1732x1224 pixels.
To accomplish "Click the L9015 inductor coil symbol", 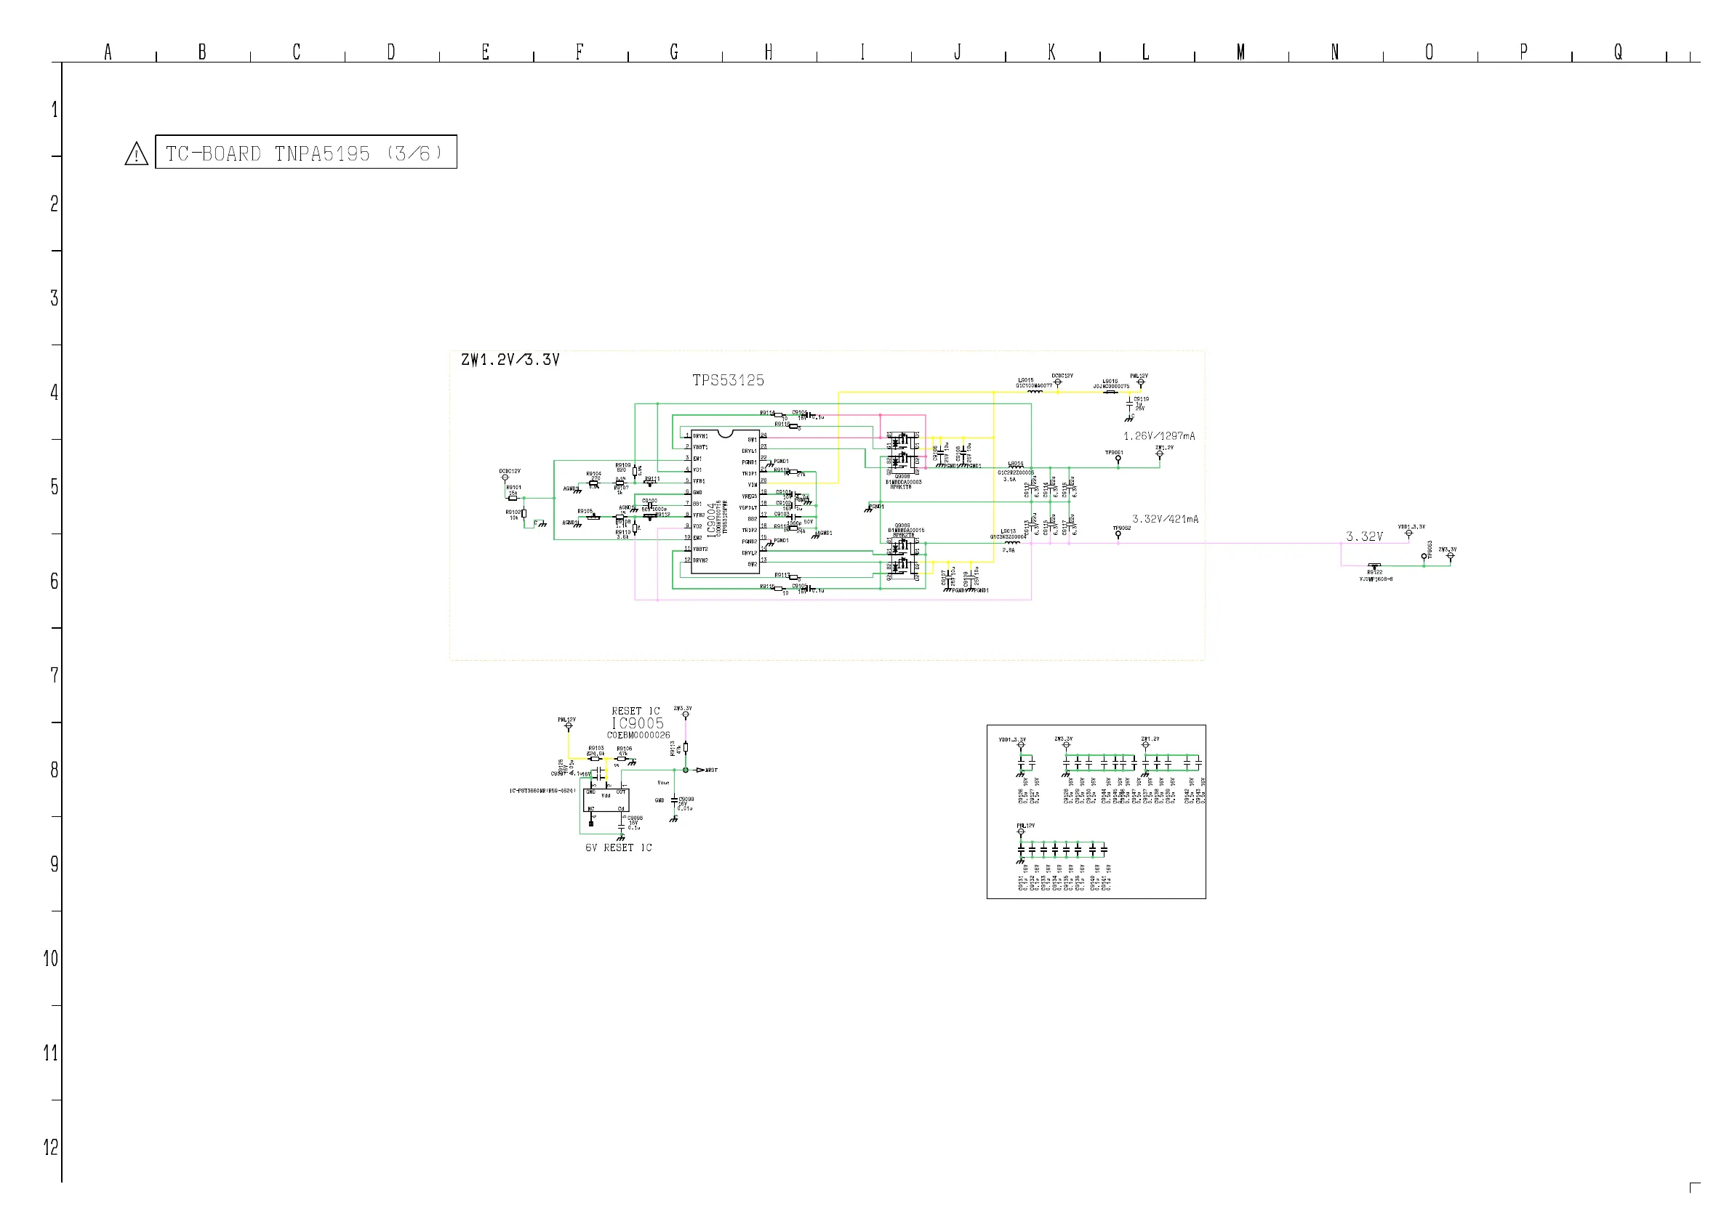I will (x=1034, y=392).
